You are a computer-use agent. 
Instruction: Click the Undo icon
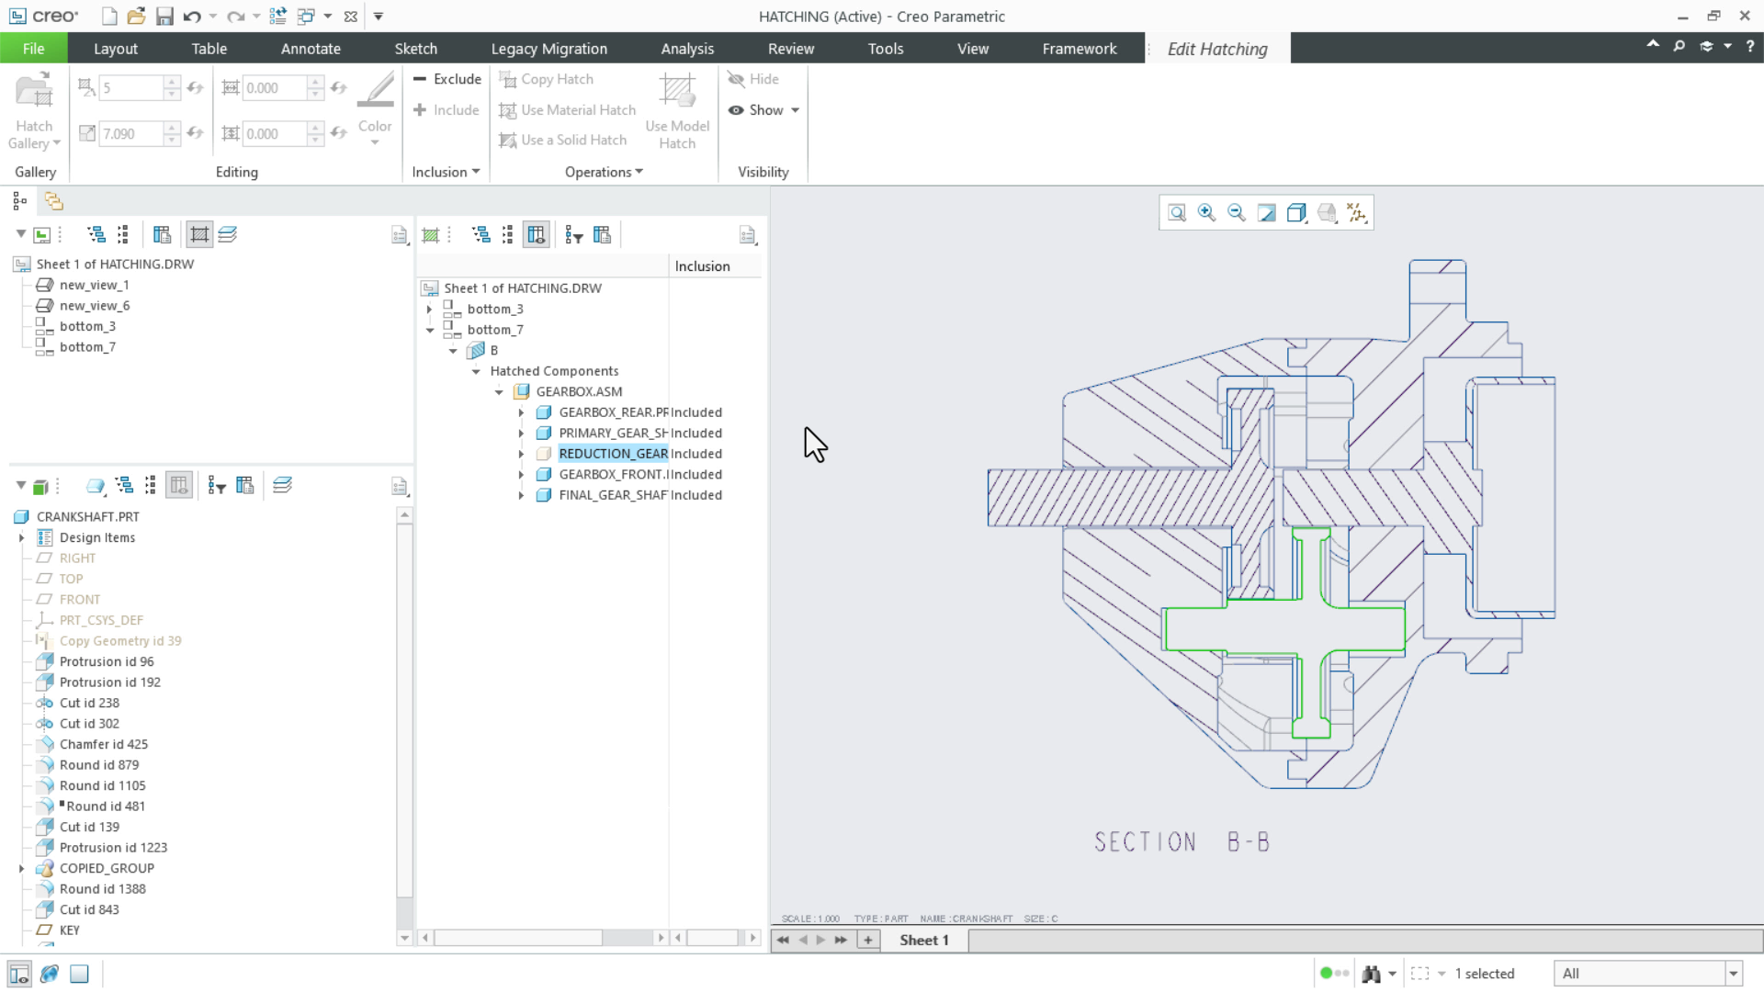click(x=191, y=17)
